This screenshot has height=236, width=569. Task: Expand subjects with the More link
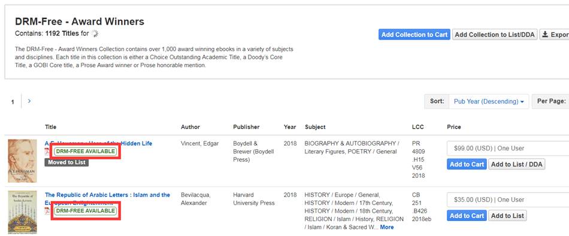(x=387, y=227)
